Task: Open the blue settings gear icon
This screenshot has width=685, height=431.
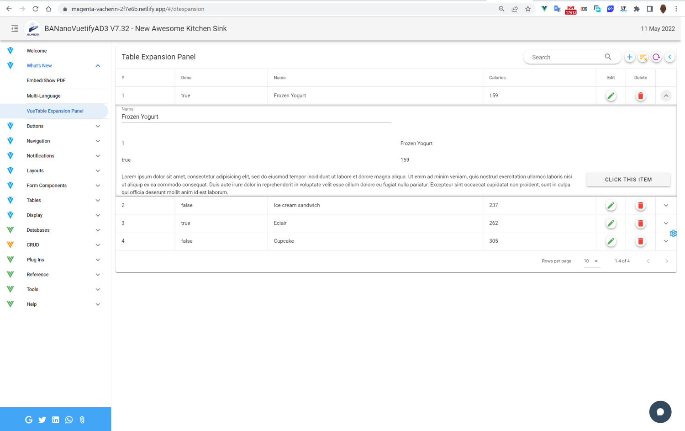Action: coord(673,233)
